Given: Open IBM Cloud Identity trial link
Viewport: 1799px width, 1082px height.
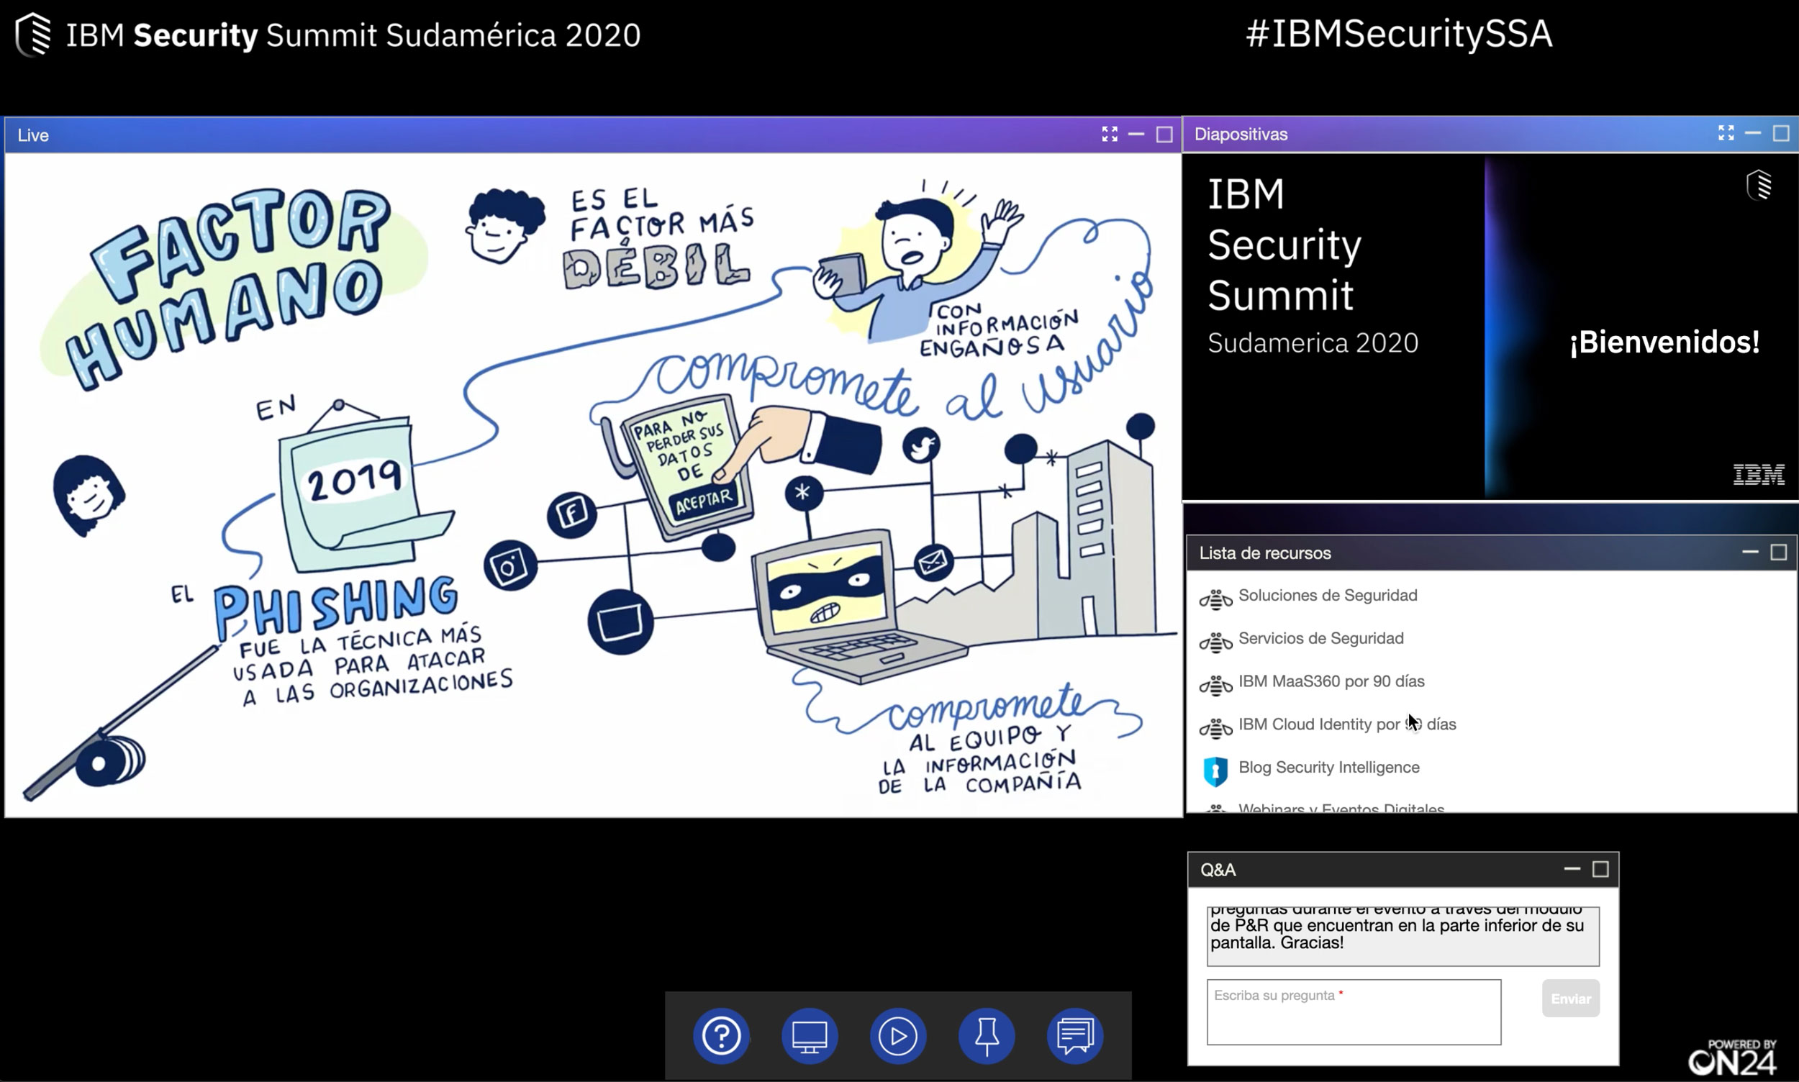Looking at the screenshot, I should point(1346,724).
